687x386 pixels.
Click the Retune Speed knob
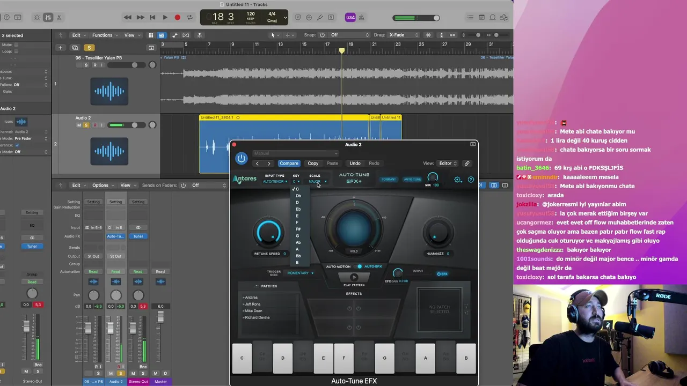click(x=269, y=233)
